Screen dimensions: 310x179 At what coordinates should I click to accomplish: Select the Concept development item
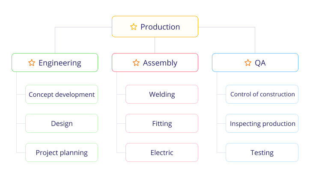[x=62, y=94]
